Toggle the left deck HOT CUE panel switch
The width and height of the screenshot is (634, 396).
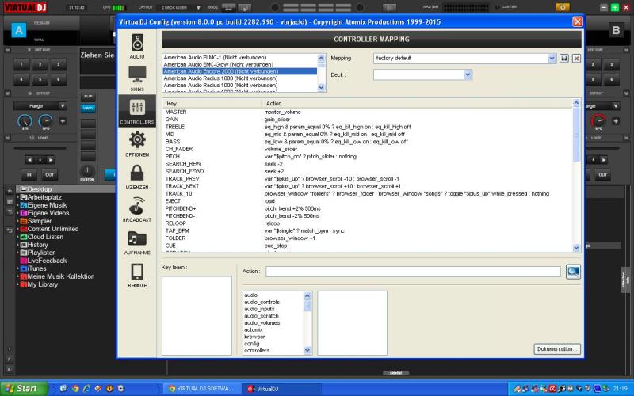[7, 50]
